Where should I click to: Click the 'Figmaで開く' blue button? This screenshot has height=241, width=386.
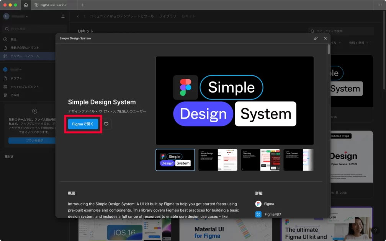(83, 124)
